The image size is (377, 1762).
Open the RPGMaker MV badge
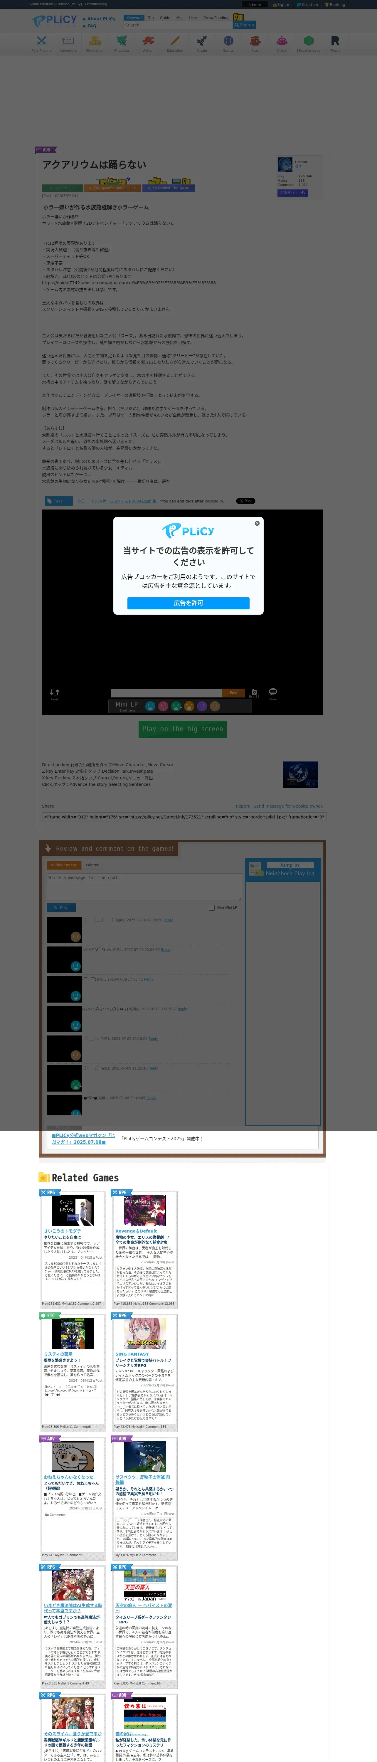(293, 193)
